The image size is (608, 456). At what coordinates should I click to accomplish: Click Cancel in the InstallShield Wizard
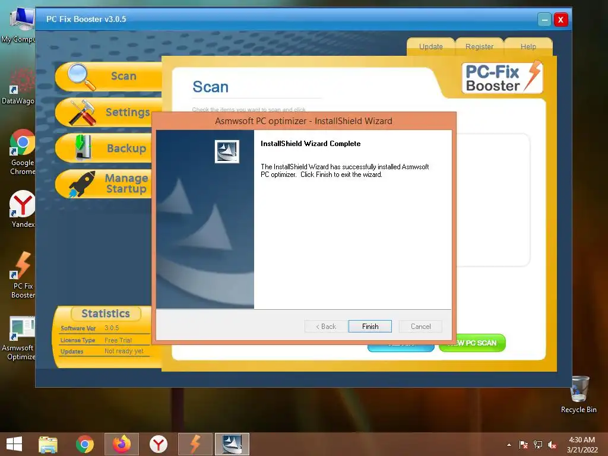pyautogui.click(x=420, y=327)
